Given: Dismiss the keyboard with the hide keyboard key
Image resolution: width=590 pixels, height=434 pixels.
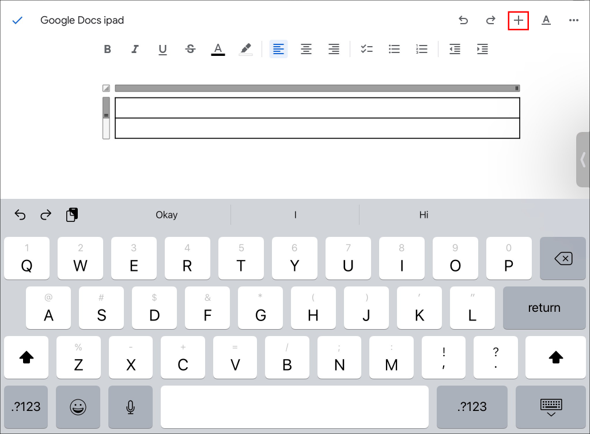Looking at the screenshot, I should (x=551, y=407).
